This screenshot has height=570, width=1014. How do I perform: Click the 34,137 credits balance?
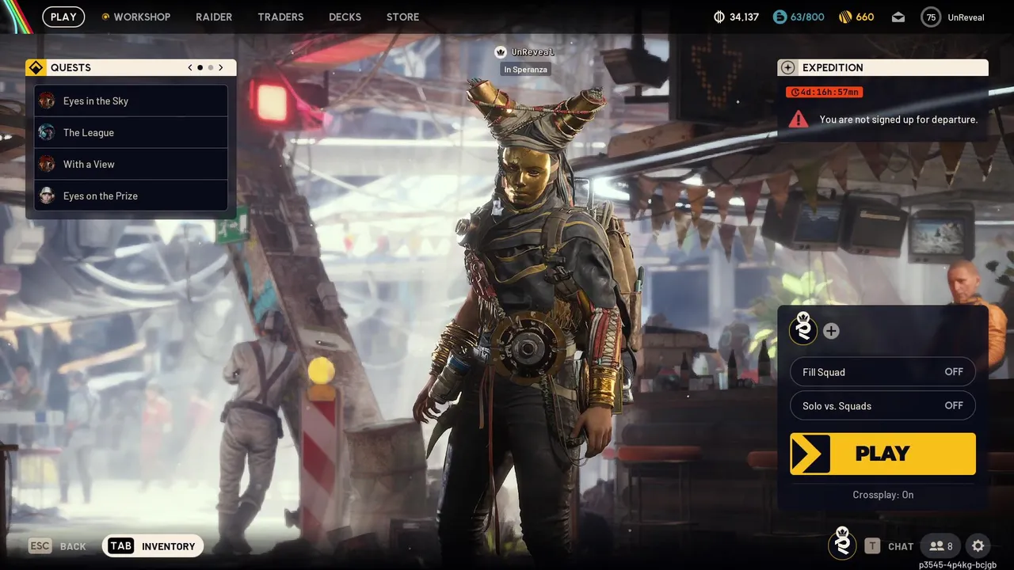click(745, 17)
